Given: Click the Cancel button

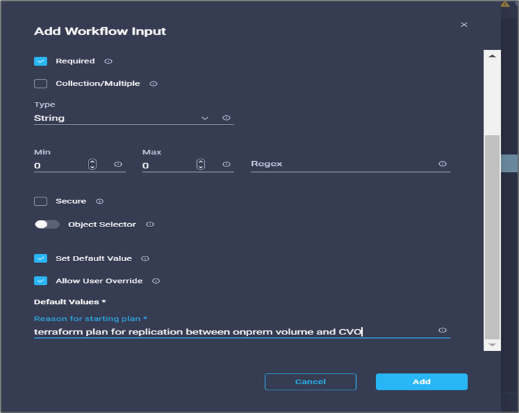Looking at the screenshot, I should pyautogui.click(x=311, y=382).
